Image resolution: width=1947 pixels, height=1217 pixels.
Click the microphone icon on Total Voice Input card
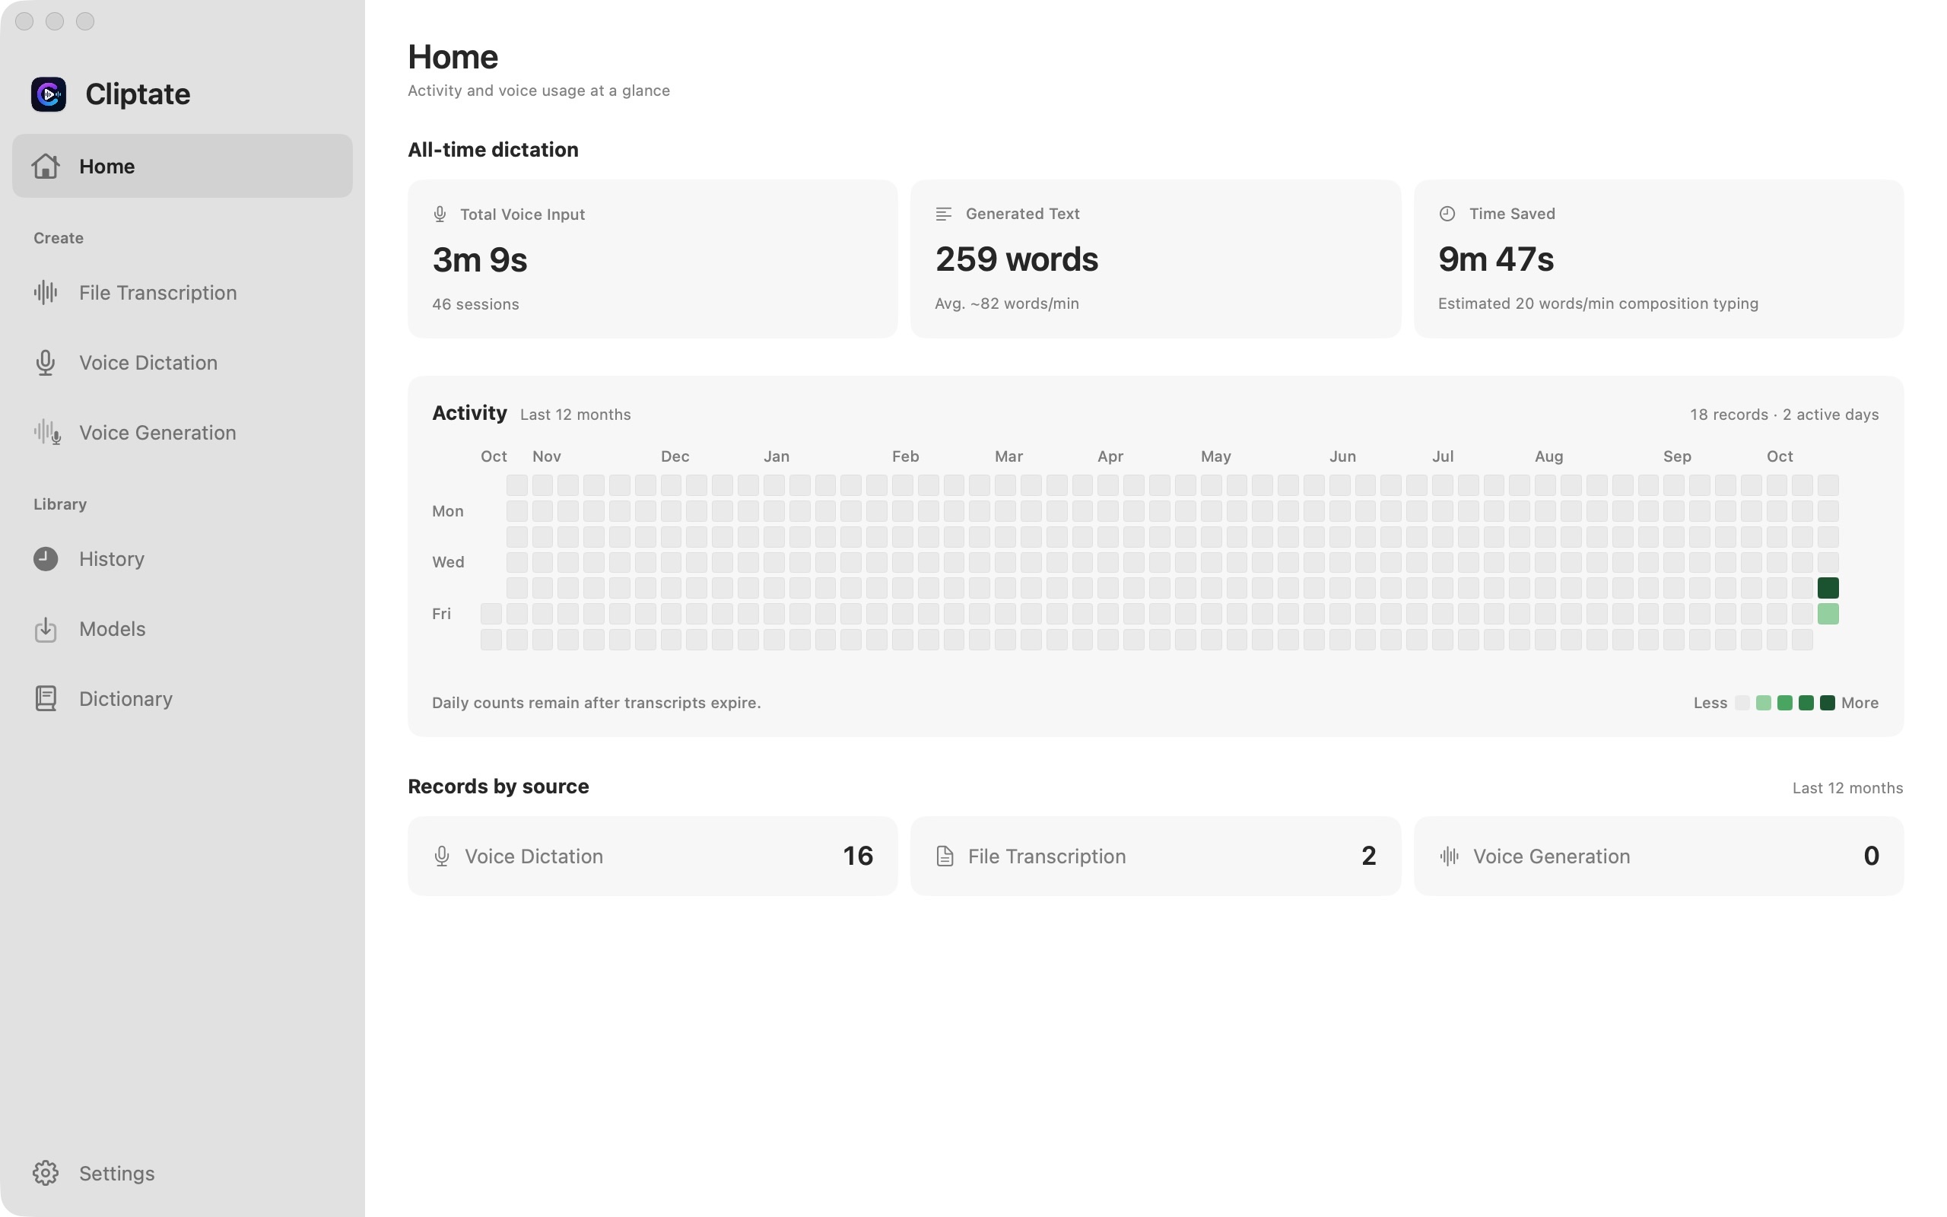440,214
